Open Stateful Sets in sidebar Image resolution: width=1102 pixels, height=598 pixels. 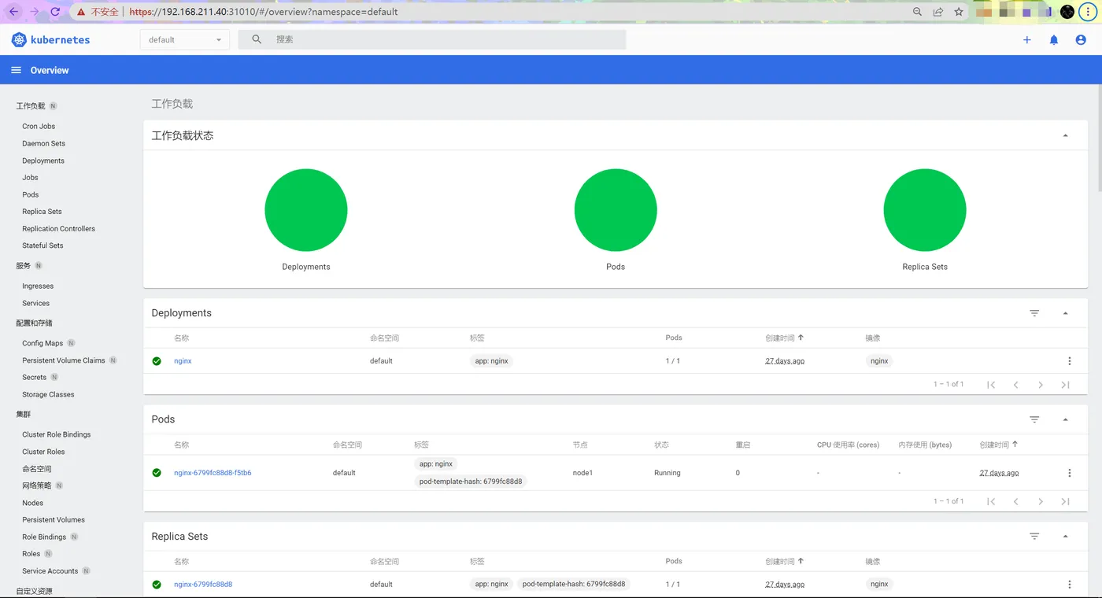43,245
